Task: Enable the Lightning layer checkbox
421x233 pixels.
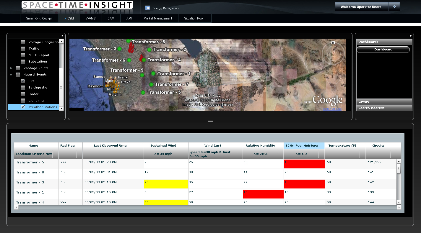Action: (x=23, y=101)
